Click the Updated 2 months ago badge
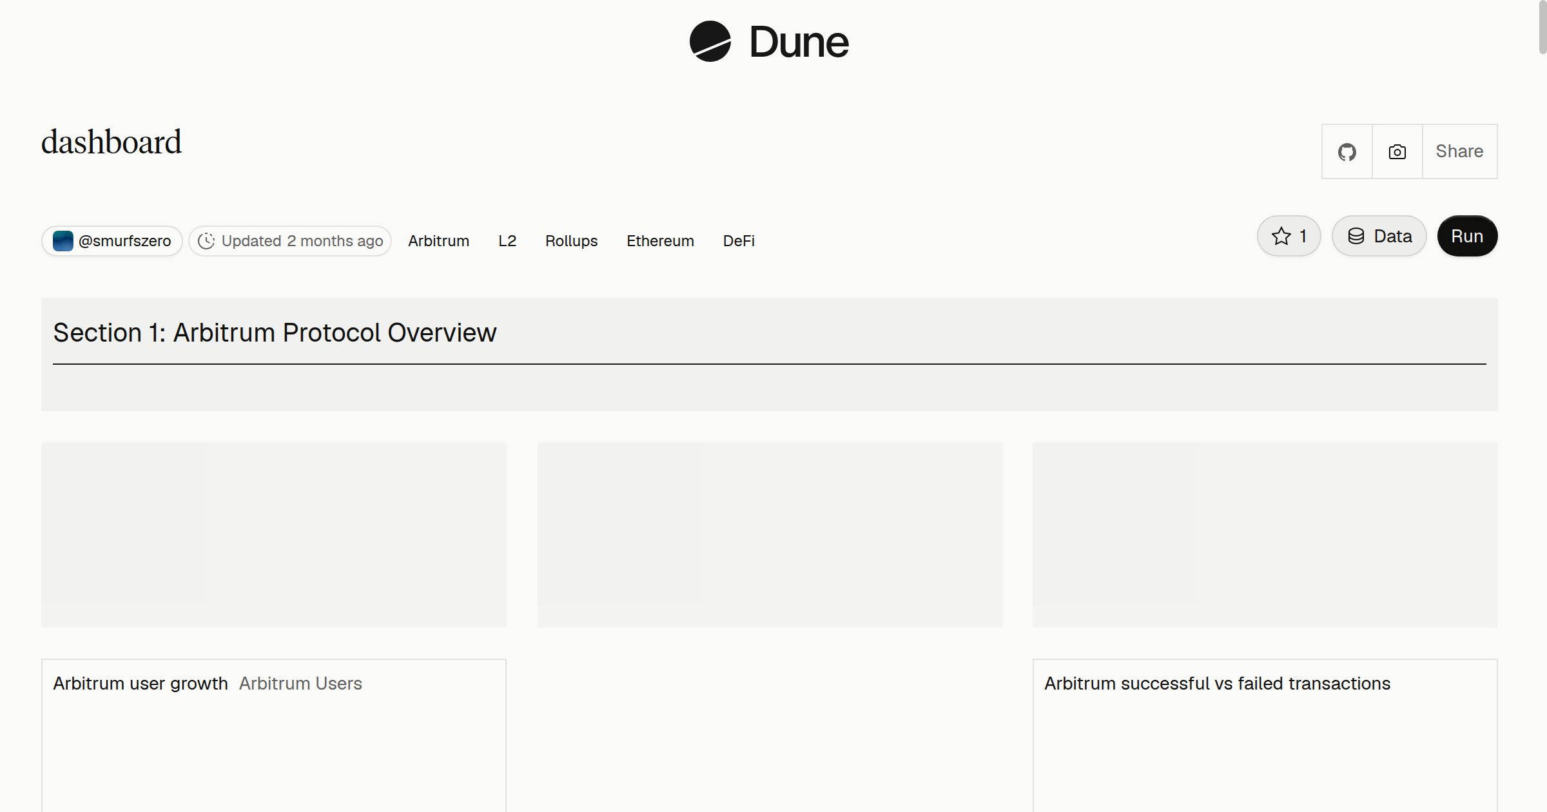Image resolution: width=1547 pixels, height=812 pixels. [290, 241]
